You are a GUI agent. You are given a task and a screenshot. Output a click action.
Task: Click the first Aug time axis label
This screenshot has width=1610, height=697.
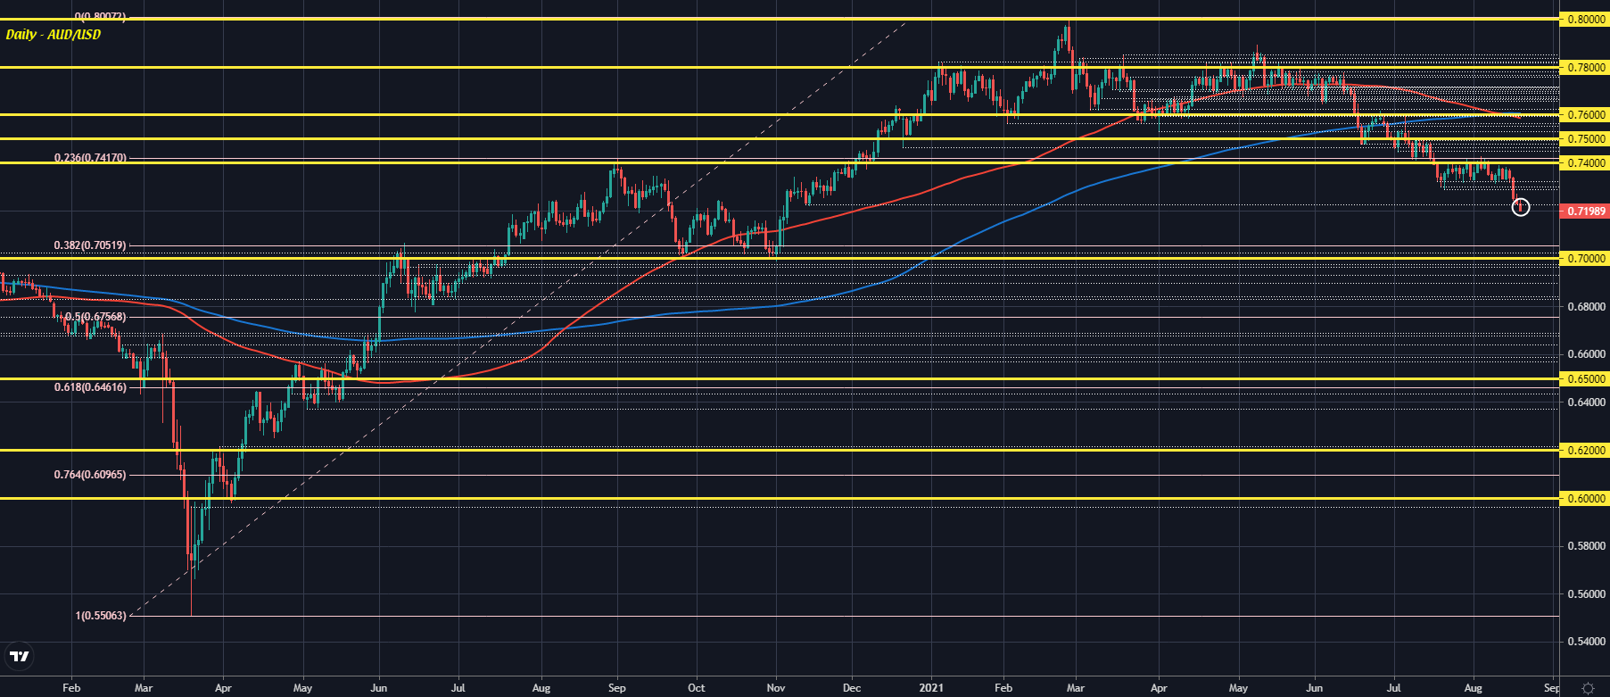coord(541,688)
